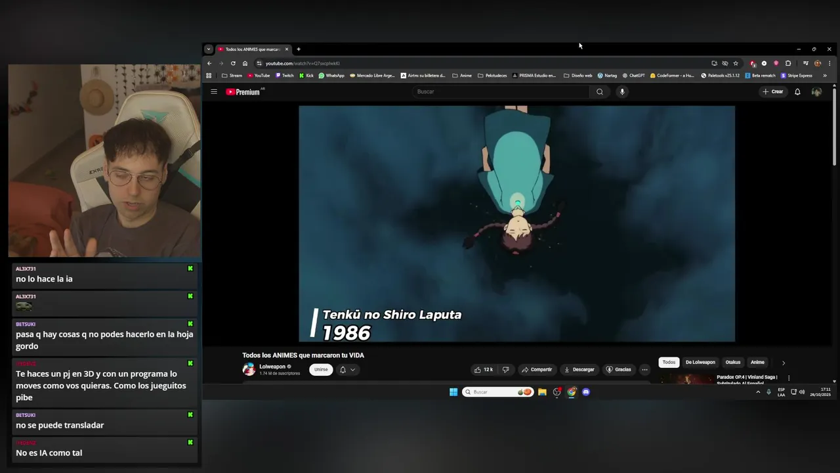
Task: Click the Compartir share button
Action: click(537, 370)
